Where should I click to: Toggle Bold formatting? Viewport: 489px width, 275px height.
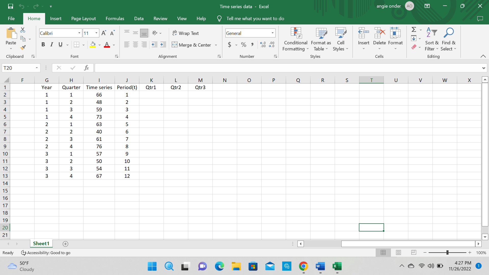tap(43, 45)
